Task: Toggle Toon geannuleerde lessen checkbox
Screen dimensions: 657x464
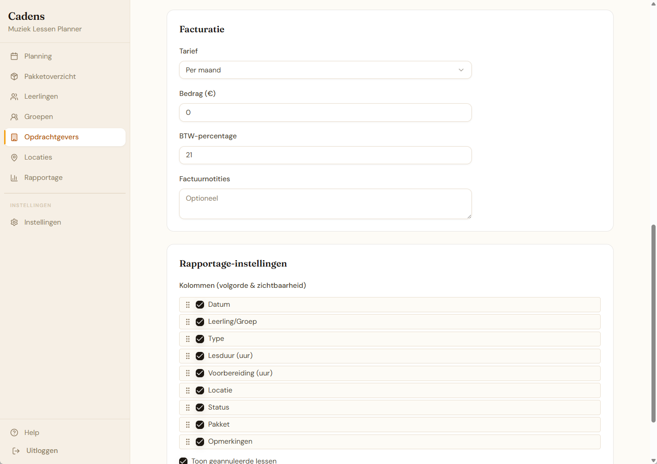Action: click(183, 461)
